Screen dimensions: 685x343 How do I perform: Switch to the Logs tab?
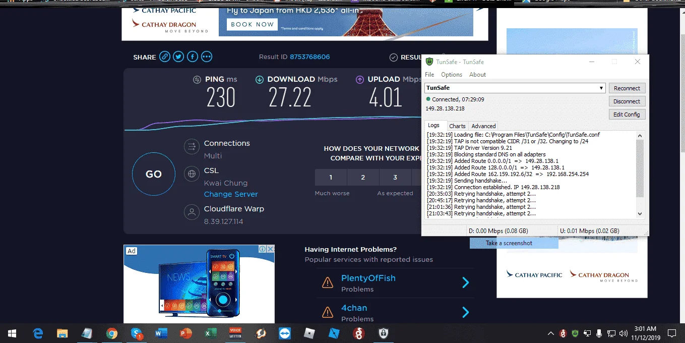pyautogui.click(x=434, y=126)
